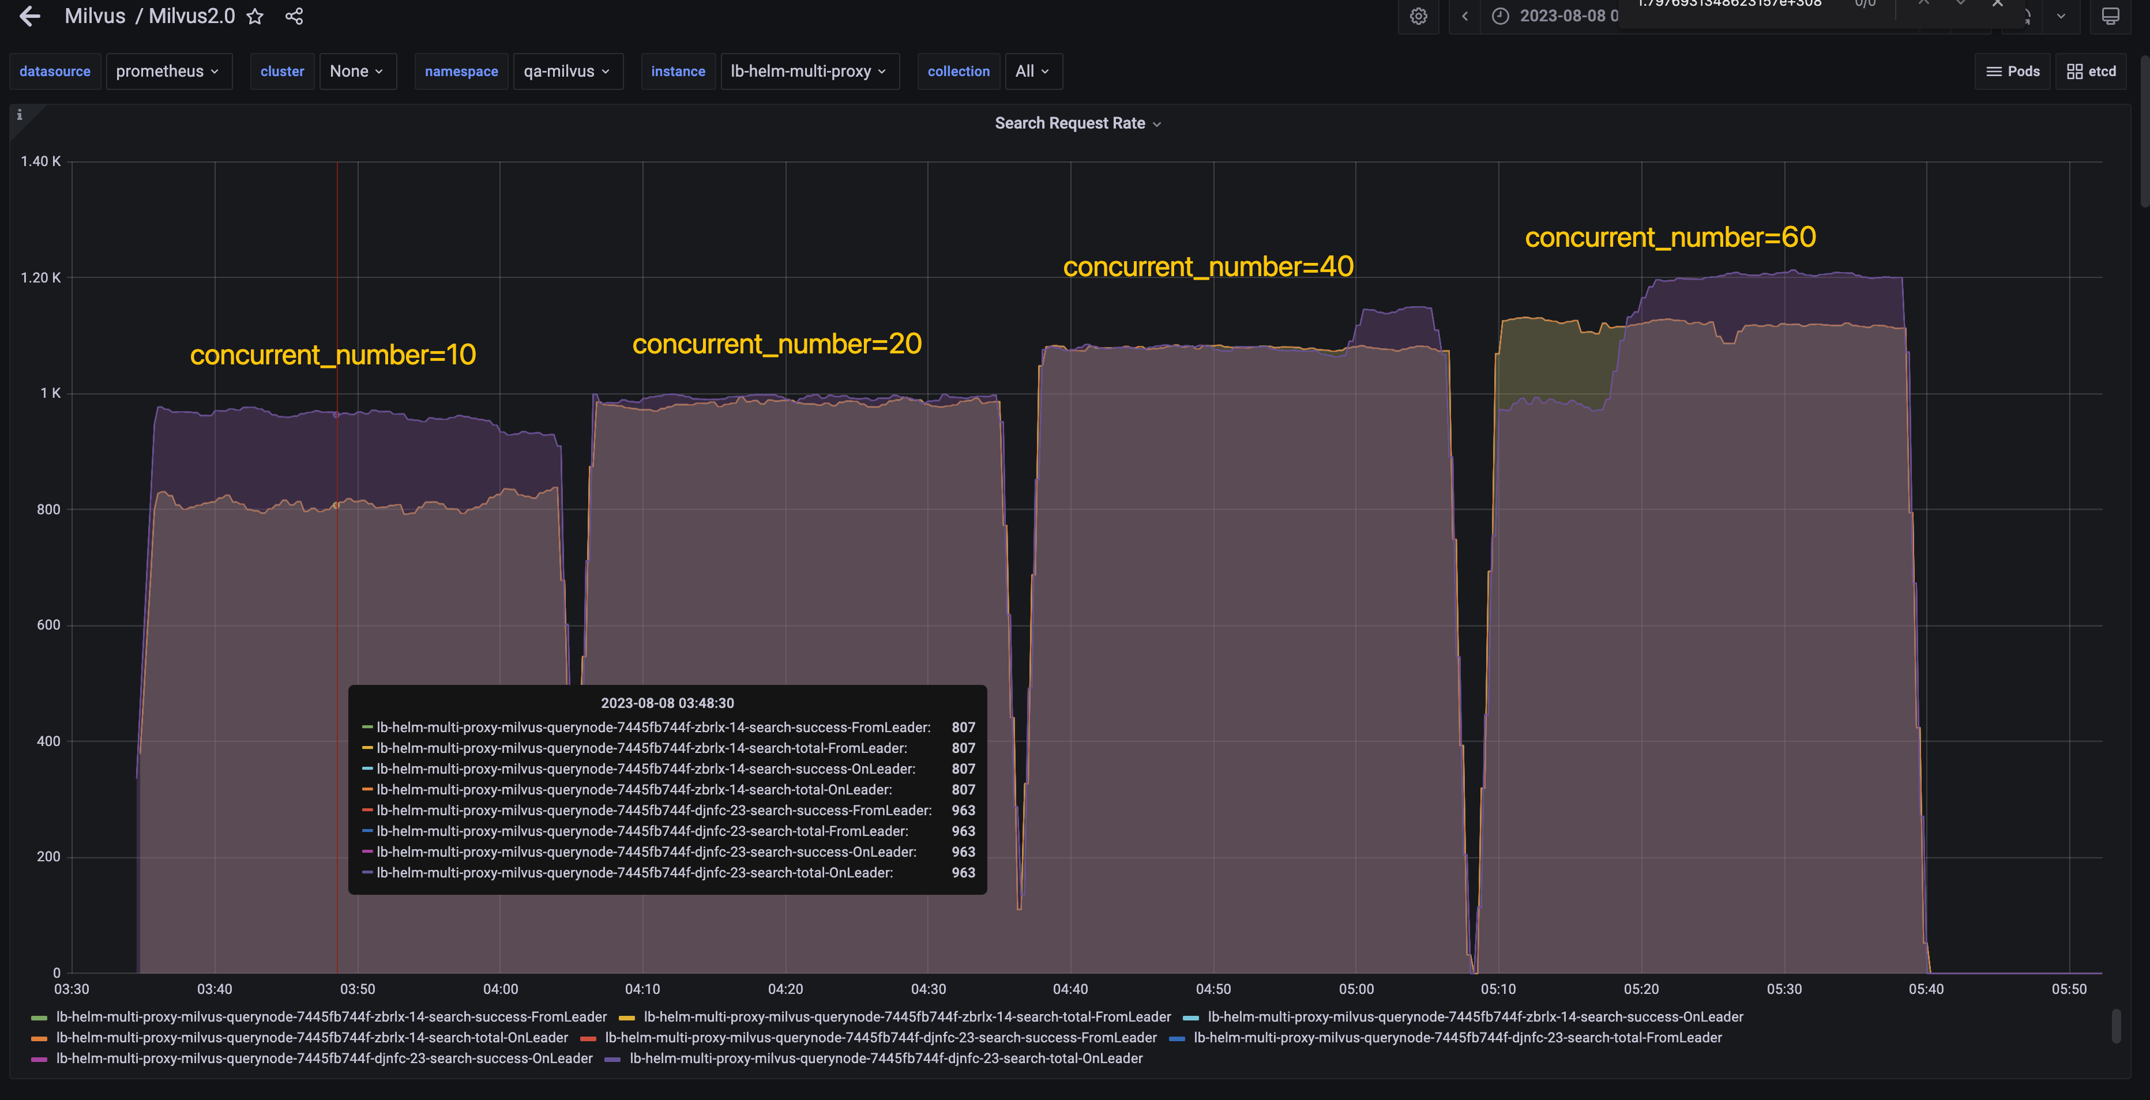Click the back arrow to leave the dashboard

[30, 16]
